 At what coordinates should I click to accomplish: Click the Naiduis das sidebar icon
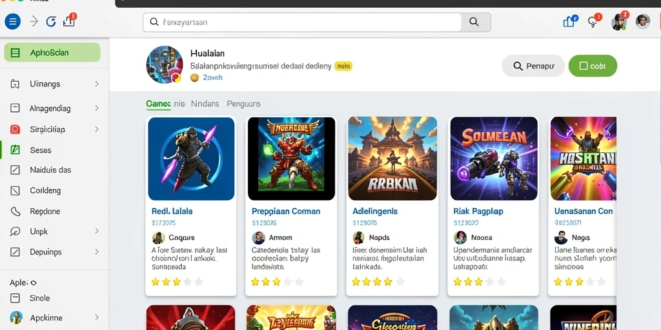pos(15,170)
